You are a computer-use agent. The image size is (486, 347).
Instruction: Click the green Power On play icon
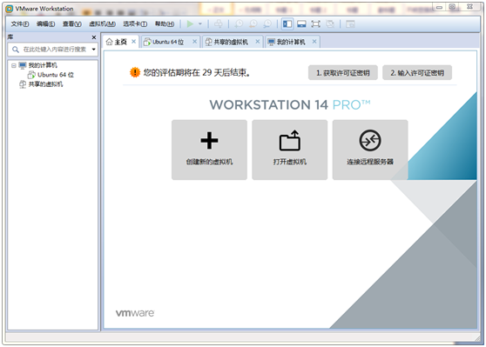pyautogui.click(x=190, y=23)
